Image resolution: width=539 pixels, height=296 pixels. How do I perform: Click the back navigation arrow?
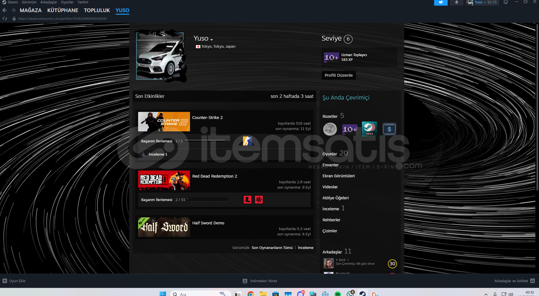point(5,10)
